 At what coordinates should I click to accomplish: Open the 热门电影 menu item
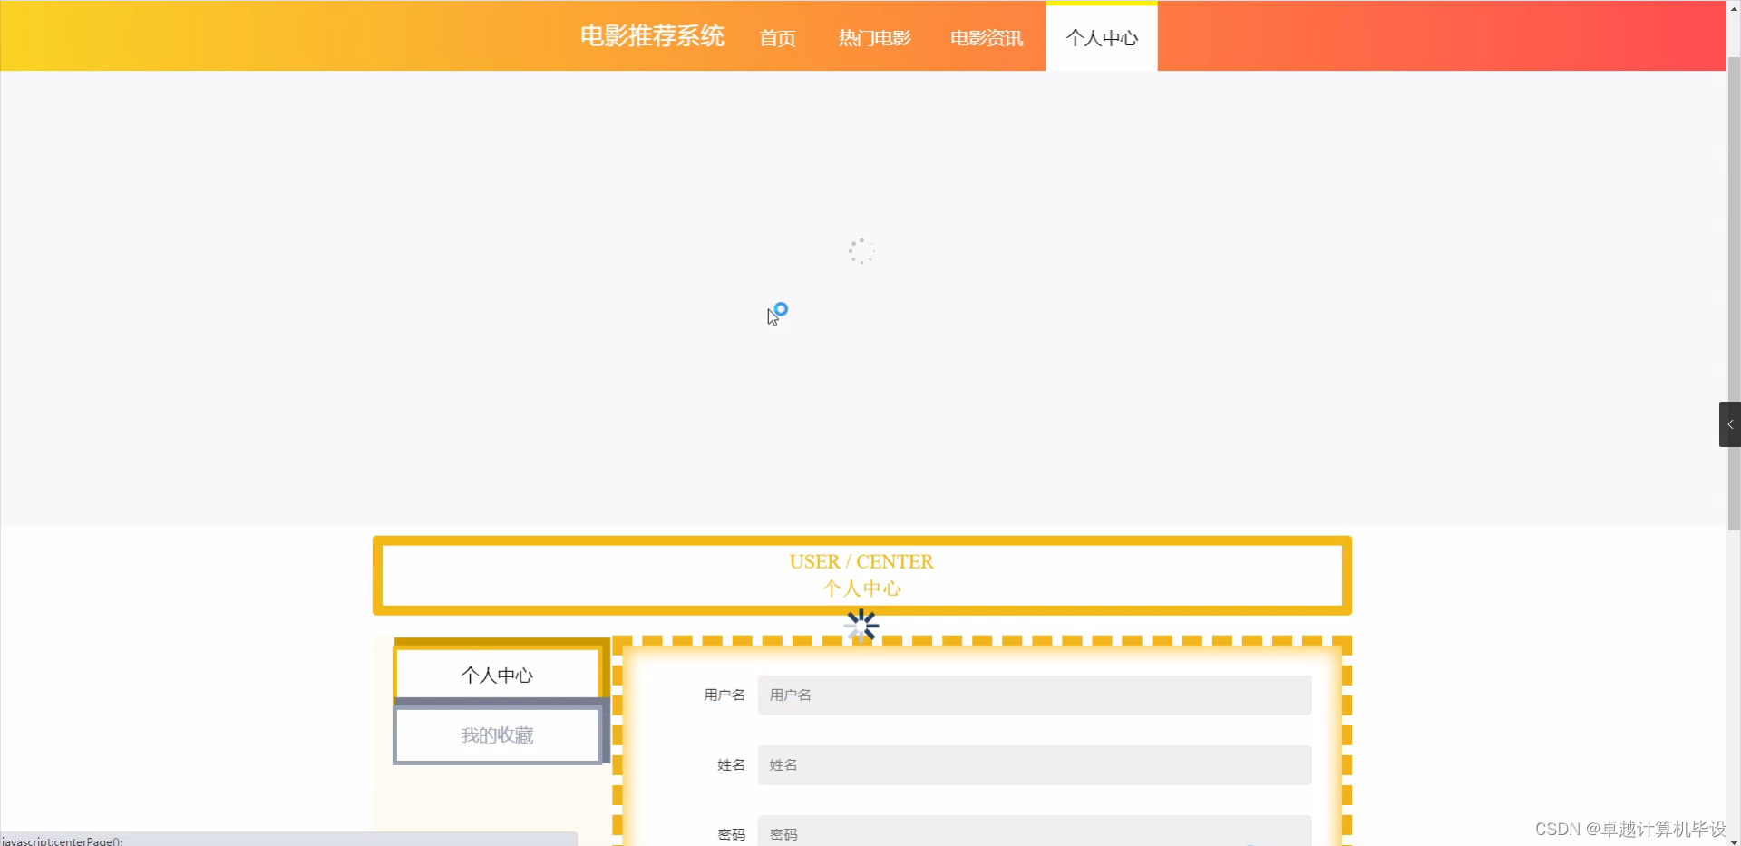point(872,38)
